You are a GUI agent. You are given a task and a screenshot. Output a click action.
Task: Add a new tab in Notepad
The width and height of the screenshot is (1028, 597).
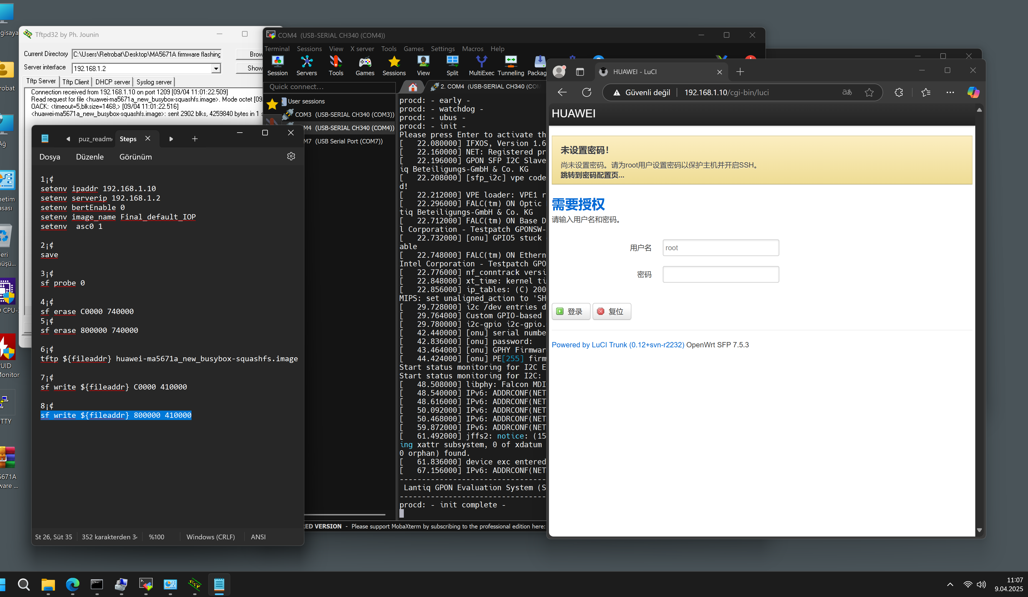pos(195,139)
